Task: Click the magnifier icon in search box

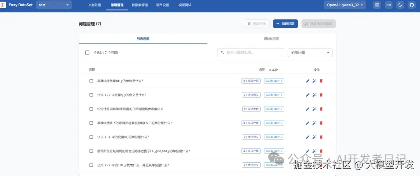Action: (222, 53)
